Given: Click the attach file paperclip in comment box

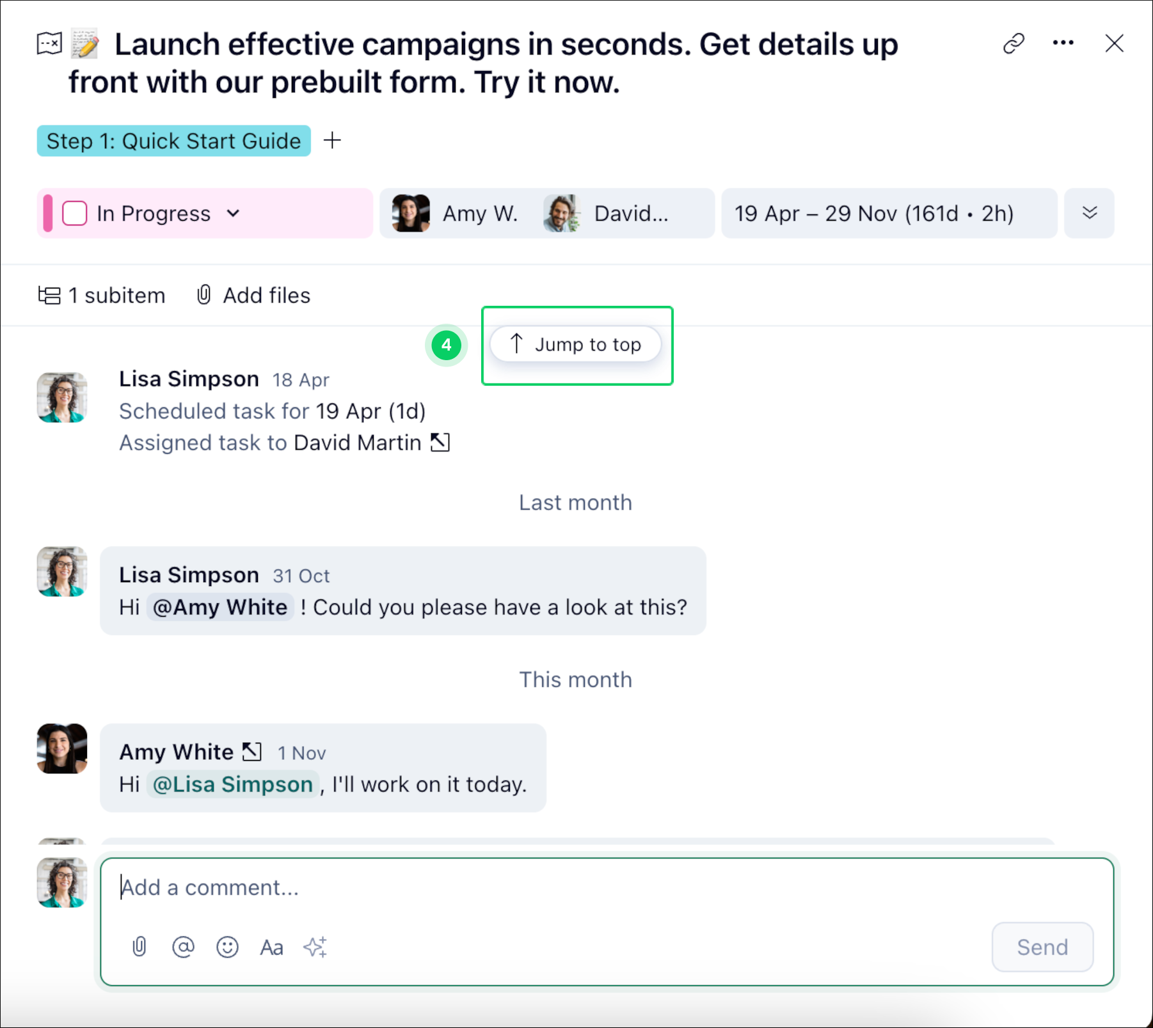Looking at the screenshot, I should [139, 947].
